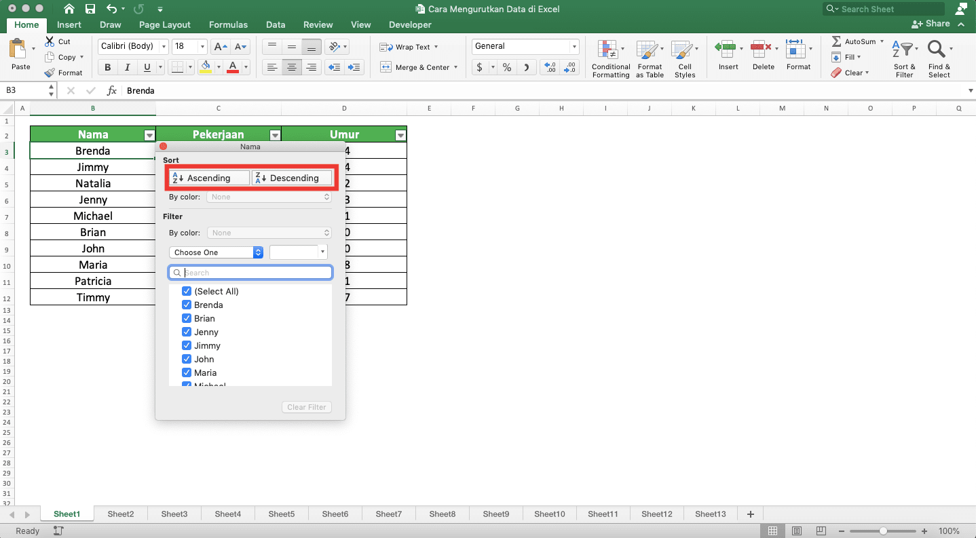Click the Format painter brush icon
Viewport: 976px width, 538px height.
50,73
